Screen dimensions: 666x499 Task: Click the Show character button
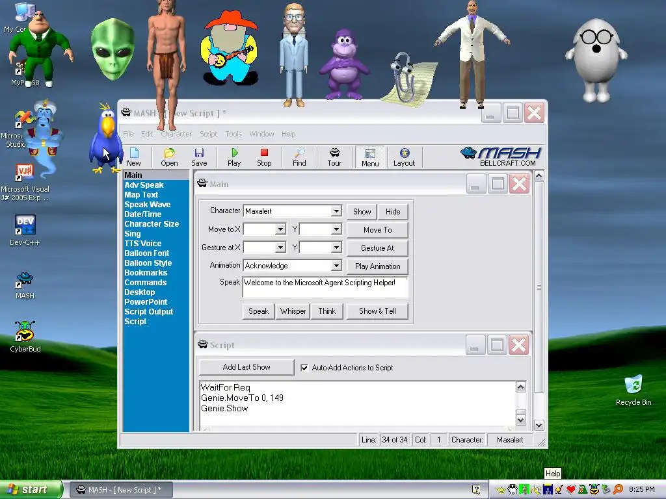(x=362, y=211)
